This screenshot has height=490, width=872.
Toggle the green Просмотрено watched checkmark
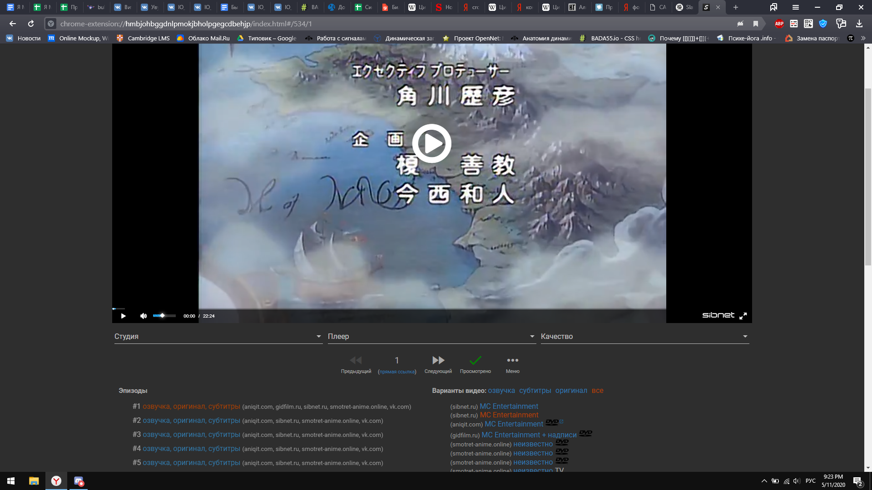(x=475, y=360)
